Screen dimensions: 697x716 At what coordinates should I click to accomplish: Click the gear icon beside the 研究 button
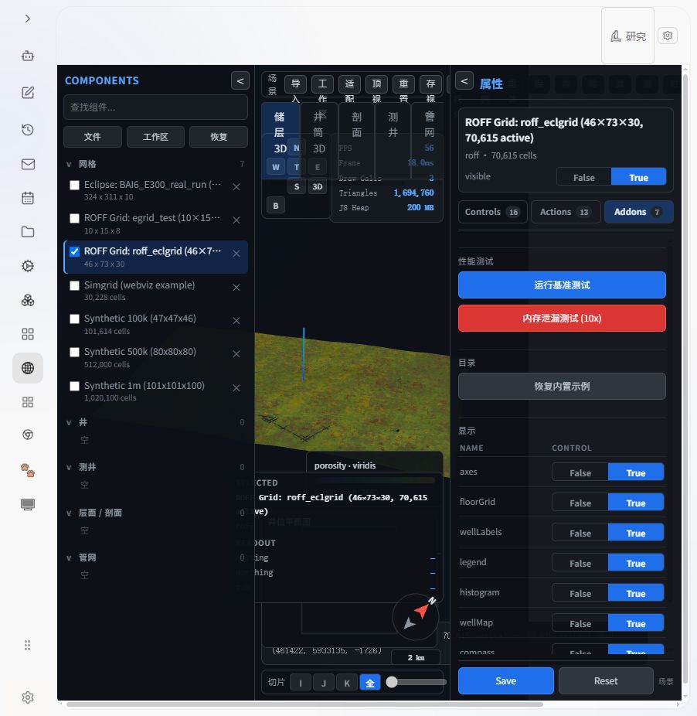pyautogui.click(x=668, y=36)
